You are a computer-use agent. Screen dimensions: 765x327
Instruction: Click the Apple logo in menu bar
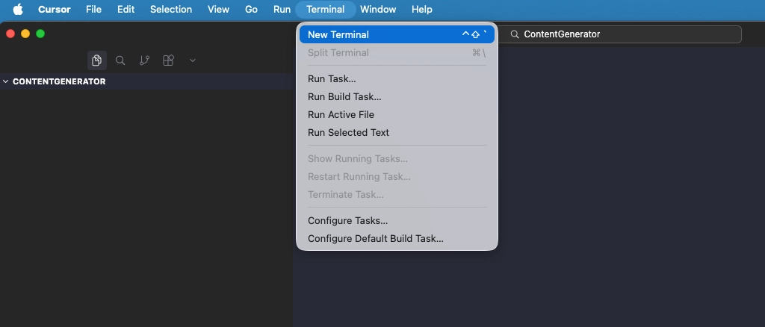(x=18, y=10)
